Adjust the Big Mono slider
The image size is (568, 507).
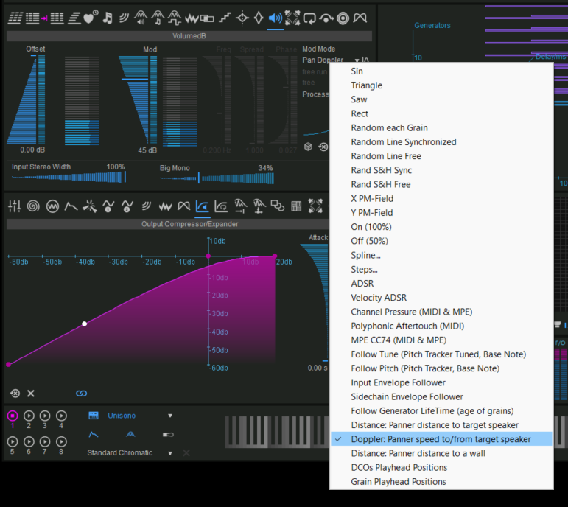[x=217, y=178]
